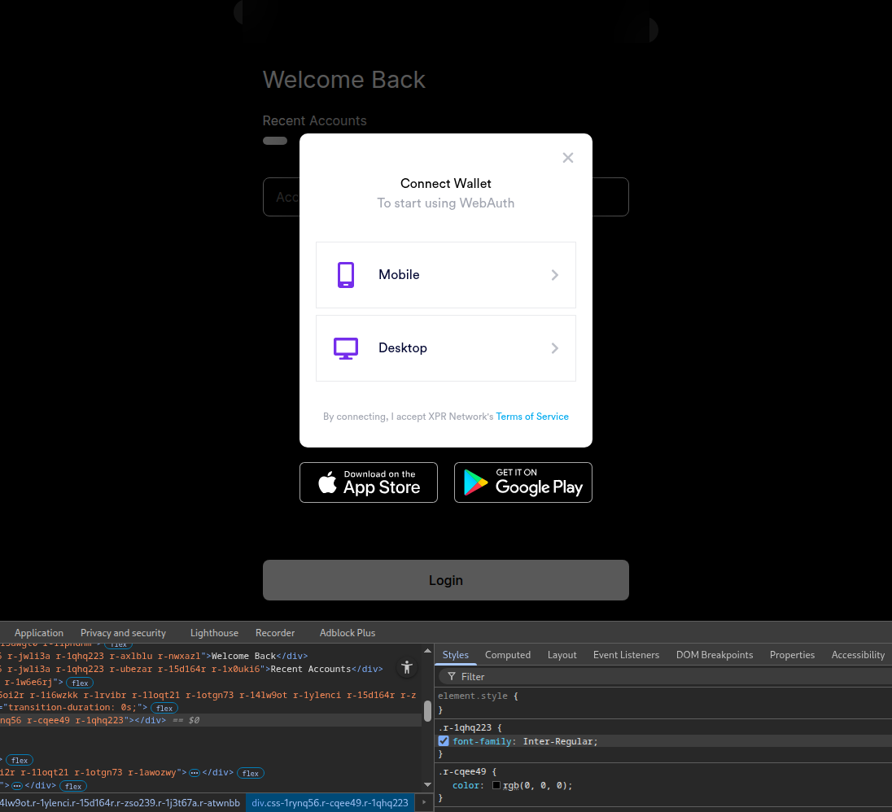Image resolution: width=892 pixels, height=812 pixels.
Task: Click the filter funnel icon in Styles
Action: coord(452,677)
